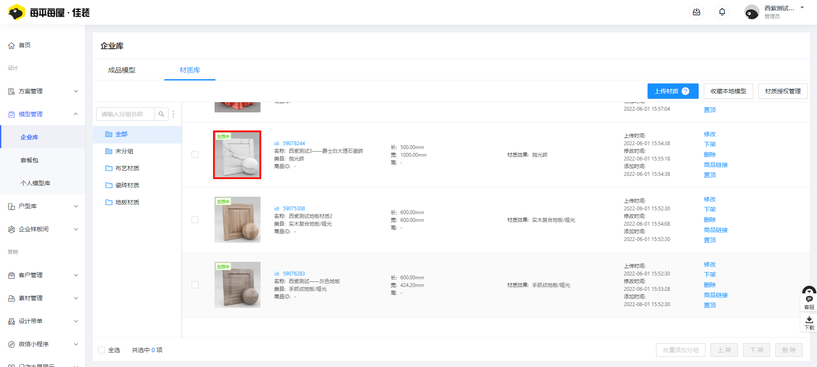Click the home icon beside 首页
The image size is (817, 367).
coord(11,46)
